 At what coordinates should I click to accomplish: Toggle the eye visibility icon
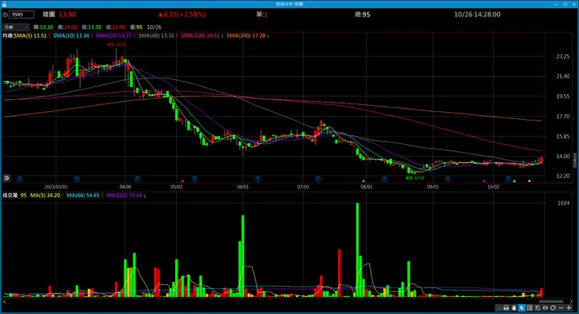(x=545, y=308)
